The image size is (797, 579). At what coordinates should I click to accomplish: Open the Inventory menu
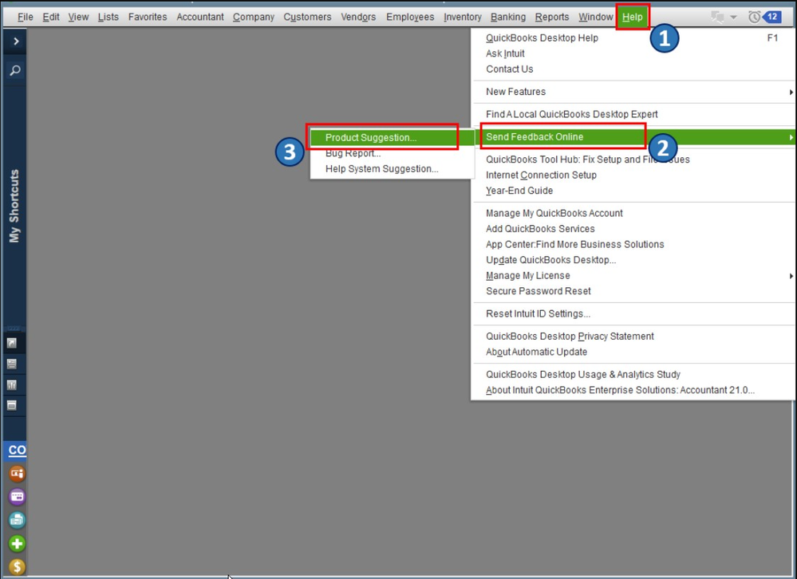463,17
